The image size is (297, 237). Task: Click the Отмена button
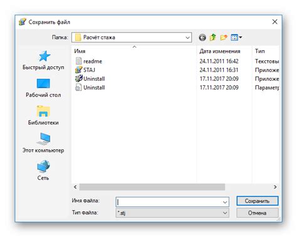pyautogui.click(x=258, y=213)
